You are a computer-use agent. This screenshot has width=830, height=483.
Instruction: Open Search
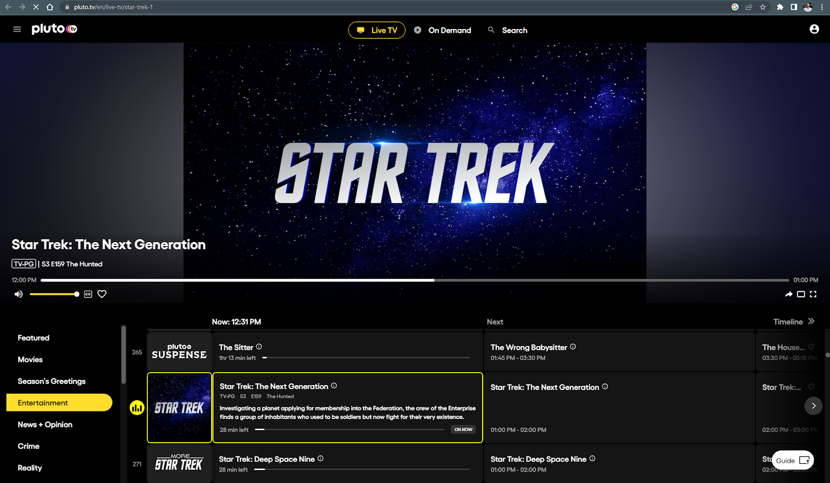tap(507, 30)
